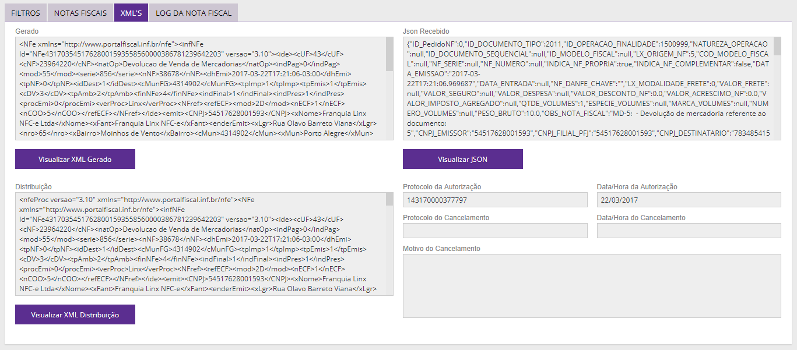Click the Json Recebido scrollbar thumb
Viewport: 797px width, 350px height.
coord(777,45)
